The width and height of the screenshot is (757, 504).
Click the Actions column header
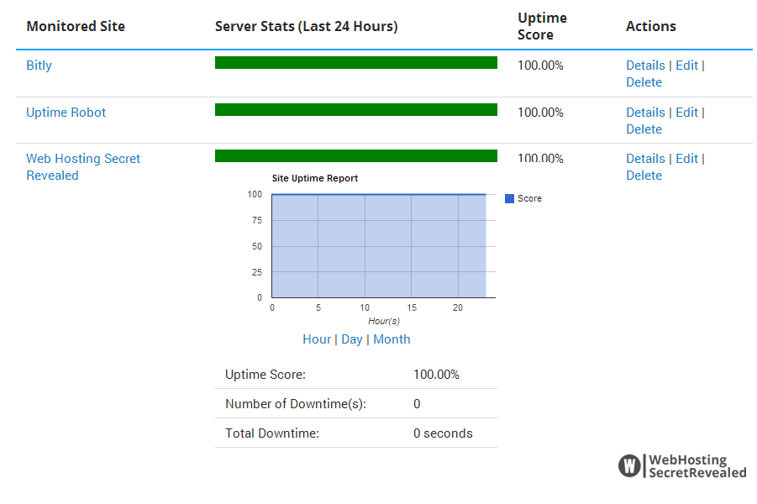click(651, 26)
